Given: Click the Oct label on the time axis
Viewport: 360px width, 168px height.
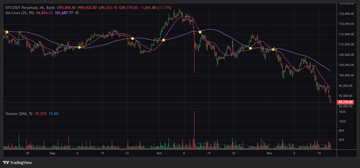Looking at the screenshot, I should [x=159, y=153].
